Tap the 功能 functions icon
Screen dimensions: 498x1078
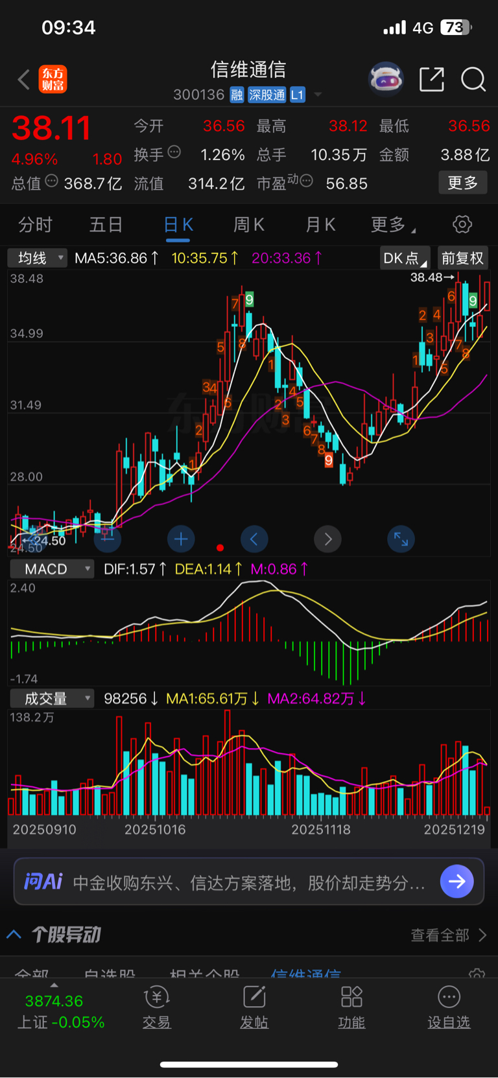pyautogui.click(x=351, y=997)
